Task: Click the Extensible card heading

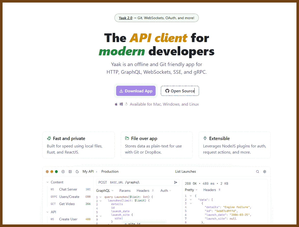Action: tap(219, 138)
